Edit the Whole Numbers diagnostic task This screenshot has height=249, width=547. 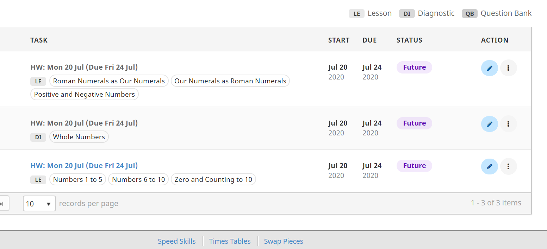[489, 124]
